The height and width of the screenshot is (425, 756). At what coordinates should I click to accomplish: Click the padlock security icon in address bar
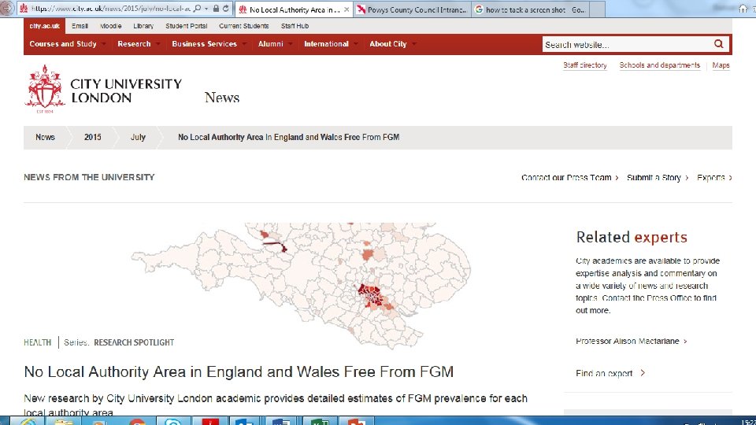216,9
